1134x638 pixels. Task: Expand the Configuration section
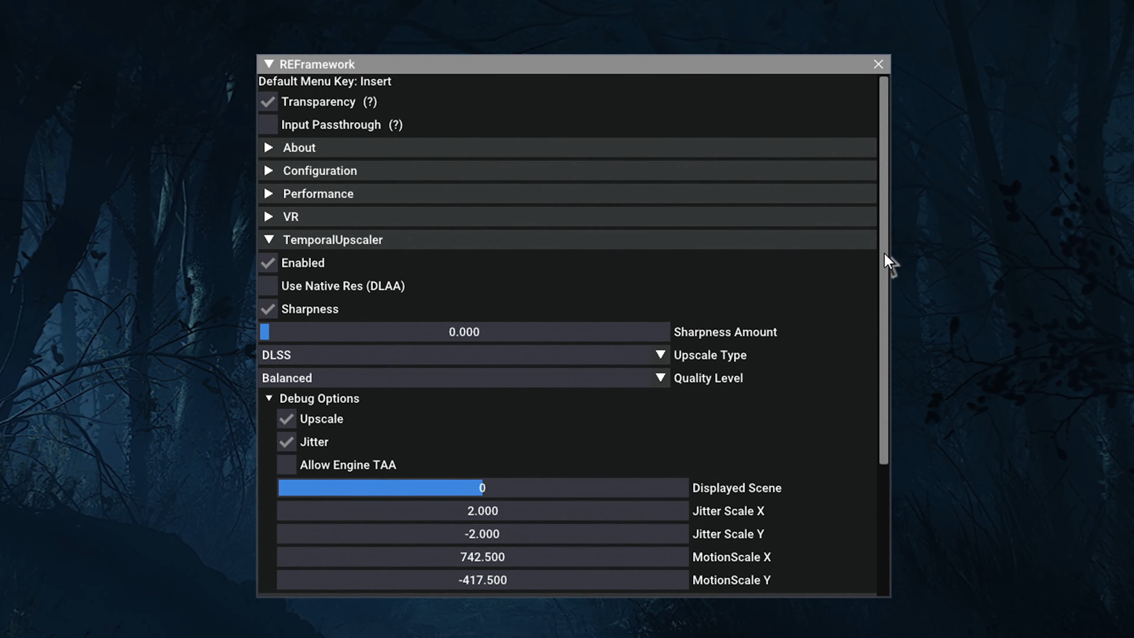click(x=320, y=171)
